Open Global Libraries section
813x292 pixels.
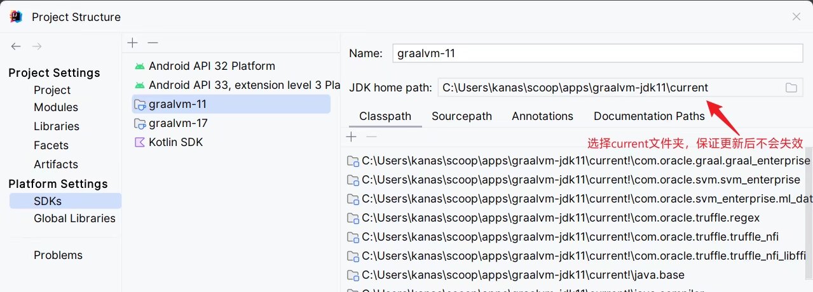pos(74,218)
